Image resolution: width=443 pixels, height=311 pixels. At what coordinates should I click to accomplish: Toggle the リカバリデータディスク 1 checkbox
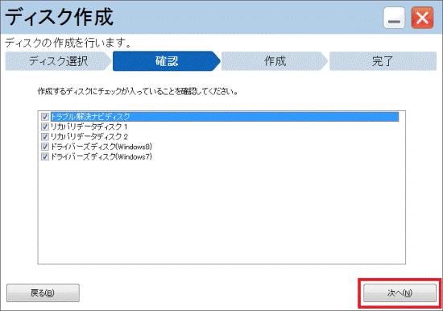[x=45, y=126]
